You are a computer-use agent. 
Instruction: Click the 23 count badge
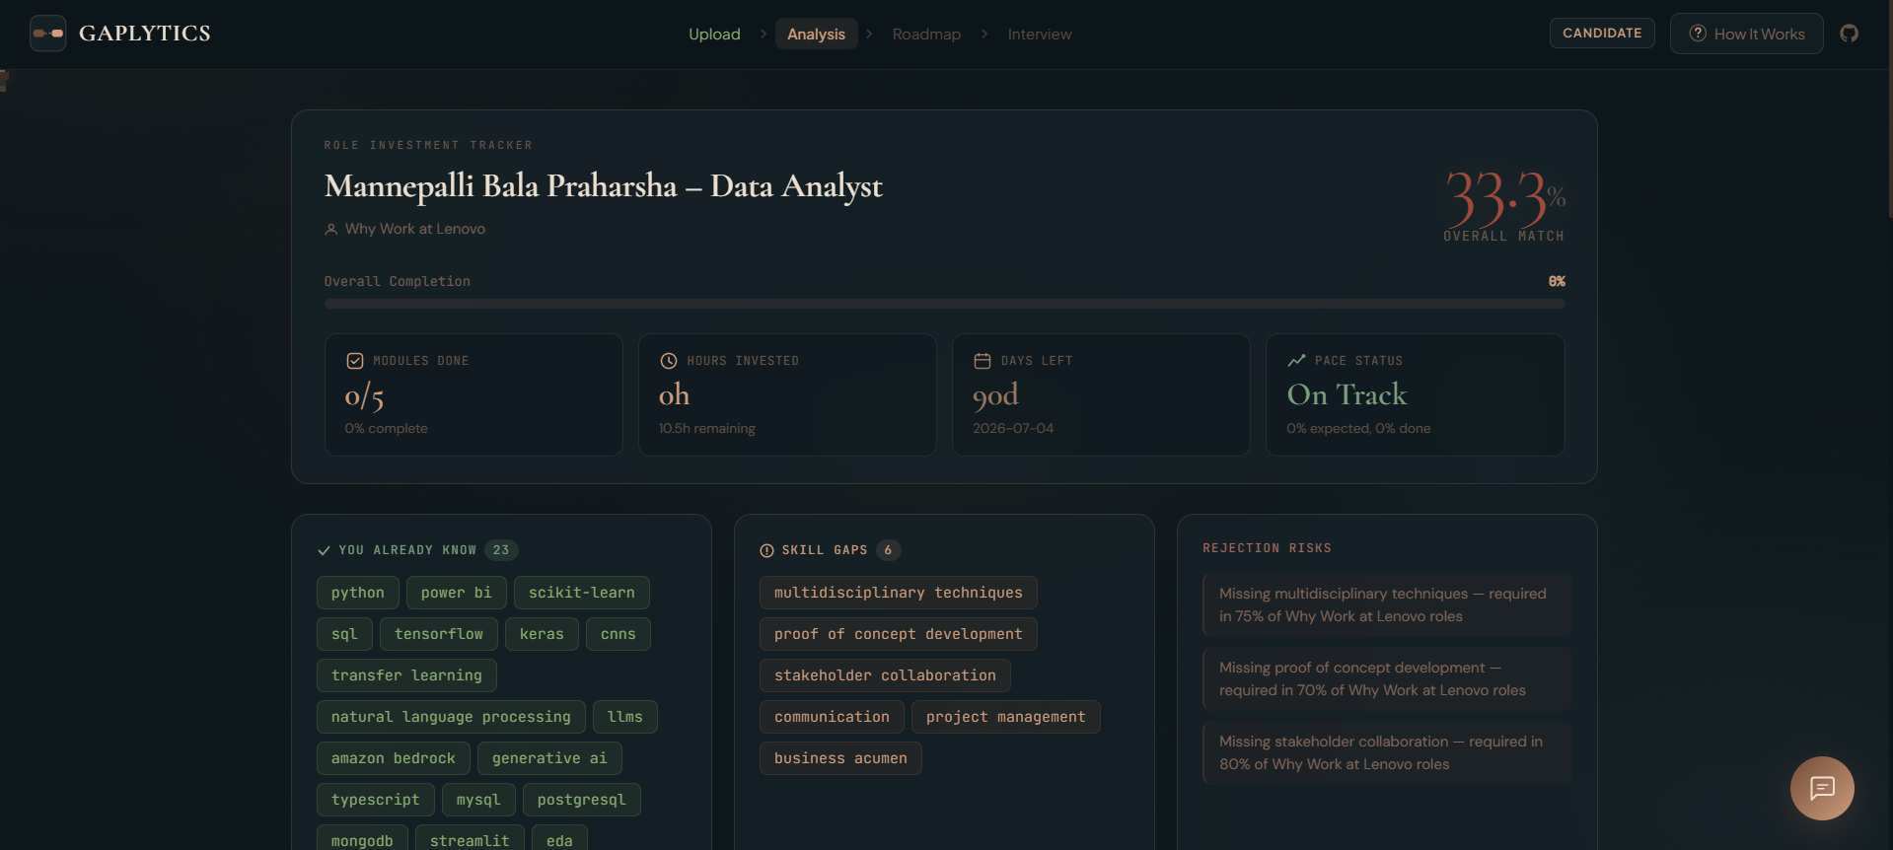(501, 550)
